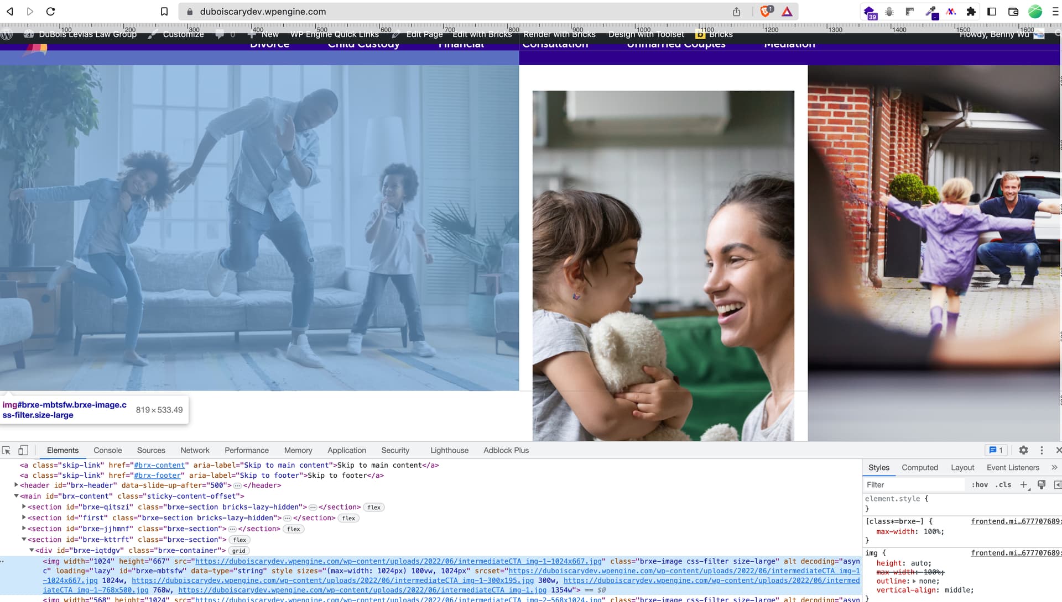Image resolution: width=1062 pixels, height=602 pixels.
Task: Expand the section with id first
Action: pyautogui.click(x=24, y=517)
